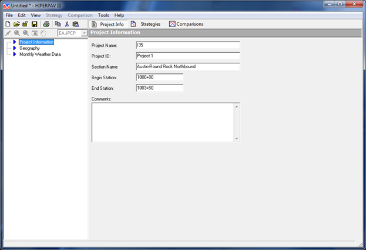The height and width of the screenshot is (250, 366).
Task: Click the Section Name label
Action: (x=105, y=67)
